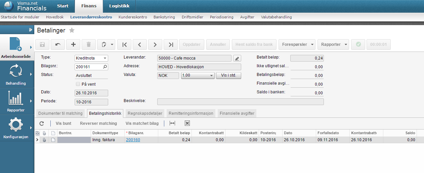The width and height of the screenshot is (424, 173).
Task: Open the Driftsmidler module
Action: 193,17
